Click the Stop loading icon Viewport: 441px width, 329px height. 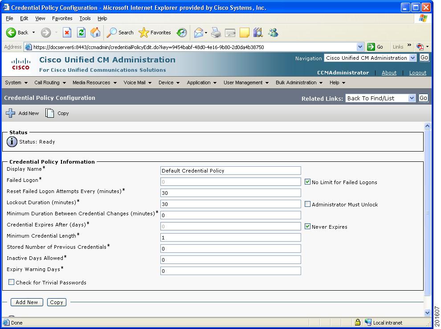(x=67, y=33)
